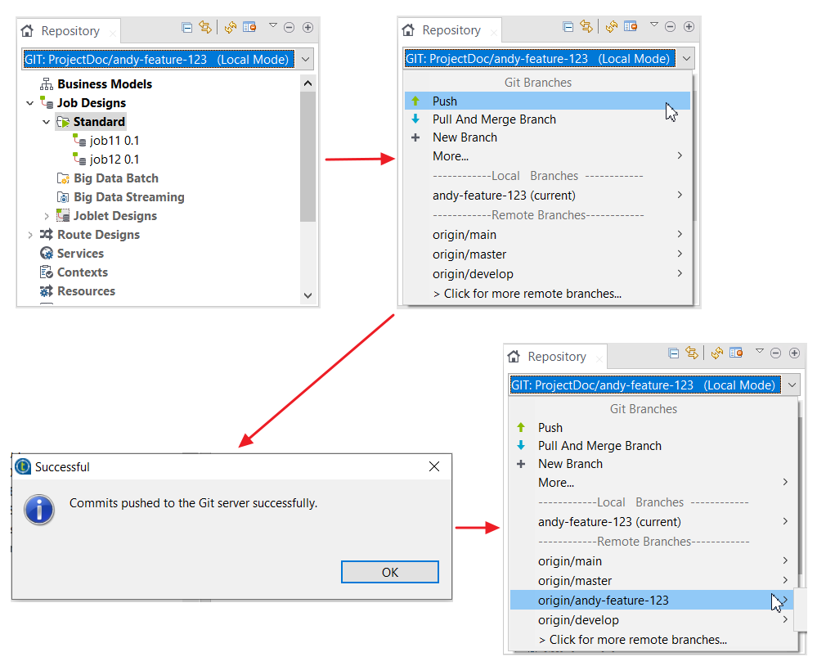The width and height of the screenshot is (817, 666).
Task: Click Collapse All icon in the job tree panel
Action: pos(187,28)
